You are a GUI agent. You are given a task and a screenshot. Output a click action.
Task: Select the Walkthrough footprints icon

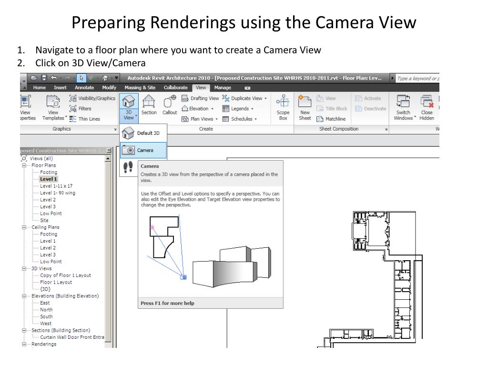pos(128,167)
